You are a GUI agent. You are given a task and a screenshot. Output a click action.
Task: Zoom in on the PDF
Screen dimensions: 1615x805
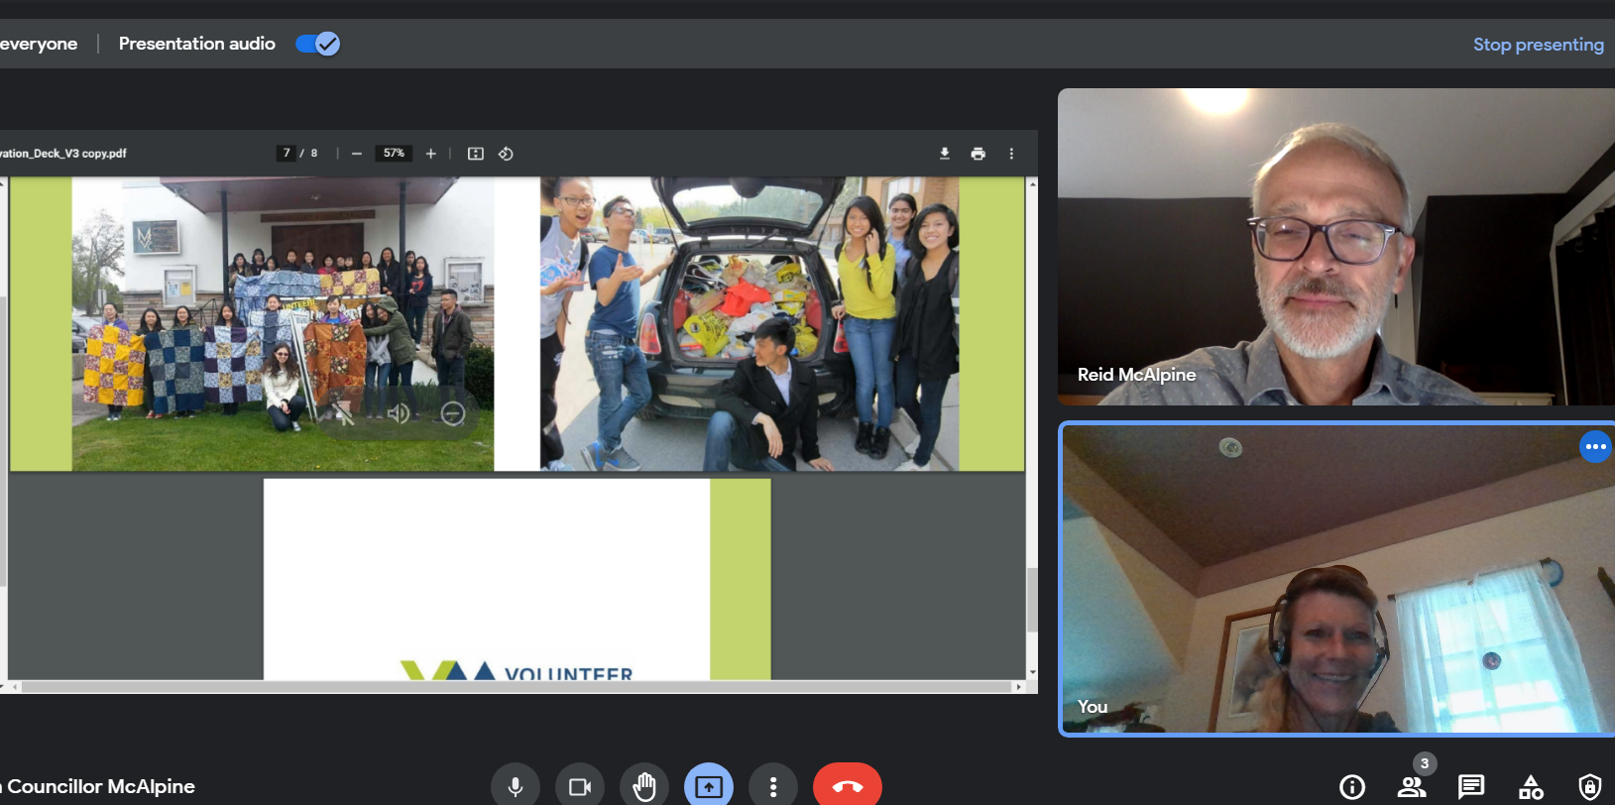pos(431,154)
